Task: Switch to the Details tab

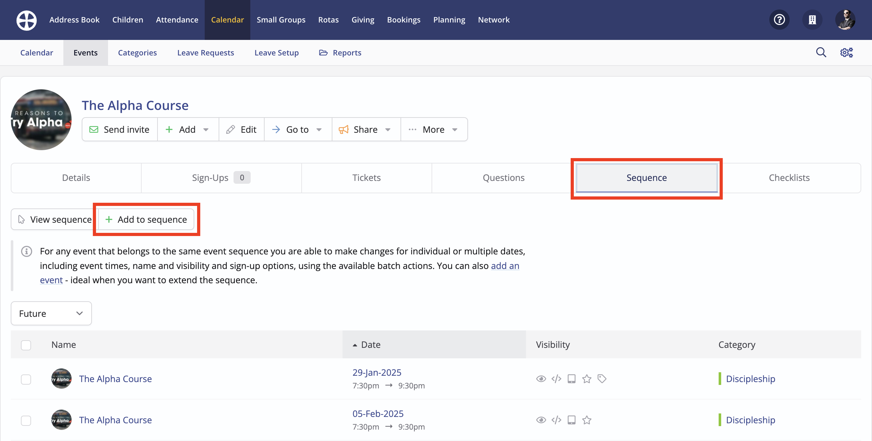Action: click(76, 178)
